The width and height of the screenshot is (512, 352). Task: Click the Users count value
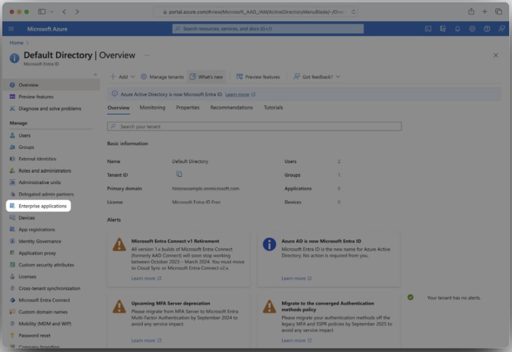(339, 161)
